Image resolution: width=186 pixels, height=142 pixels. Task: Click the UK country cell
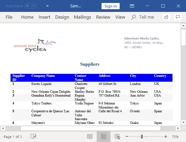[156, 84]
